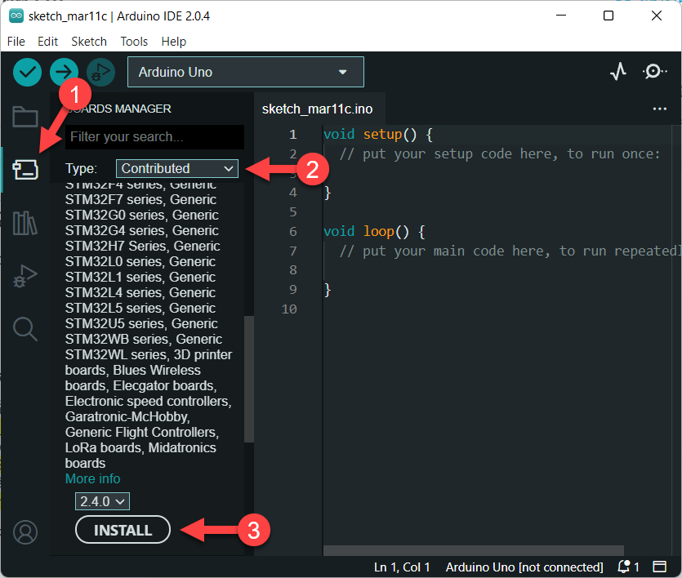Click 'Garatronic-McHobby,' text
The image size is (682, 578).
point(127,417)
